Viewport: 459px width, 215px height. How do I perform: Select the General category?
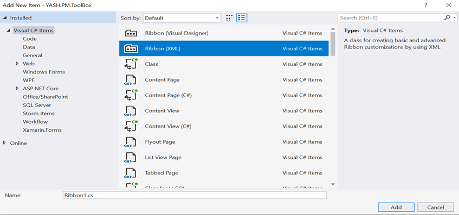point(33,56)
